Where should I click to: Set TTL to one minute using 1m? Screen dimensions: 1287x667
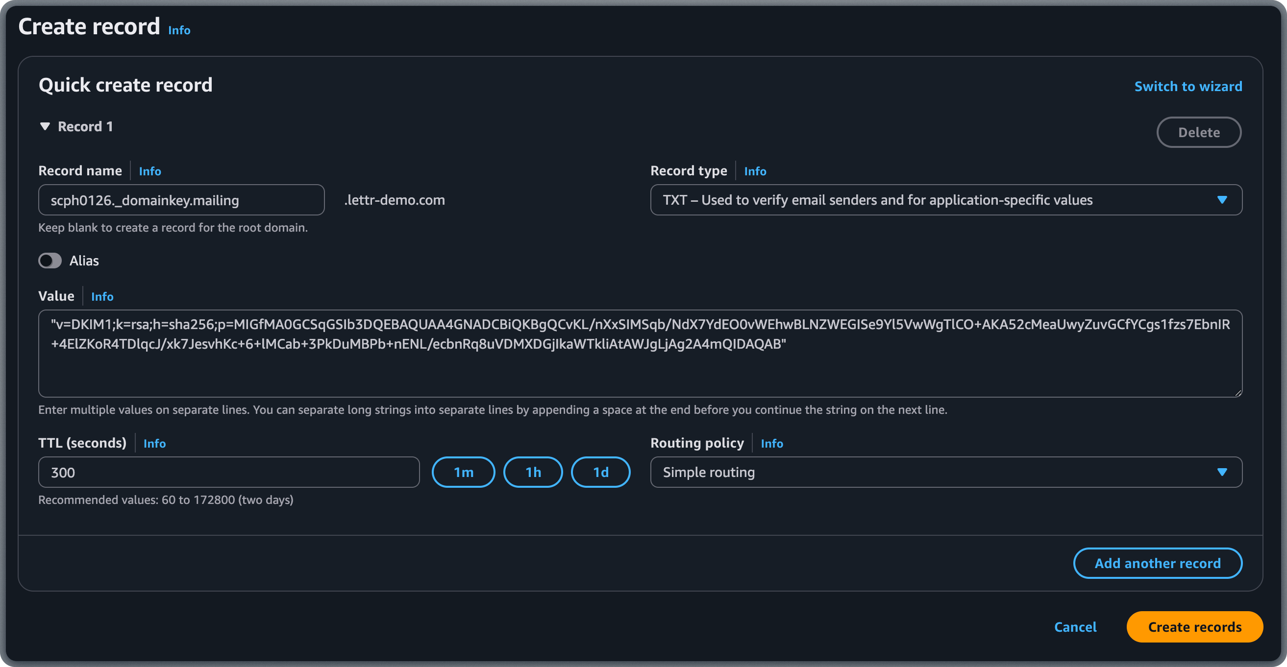tap(463, 472)
